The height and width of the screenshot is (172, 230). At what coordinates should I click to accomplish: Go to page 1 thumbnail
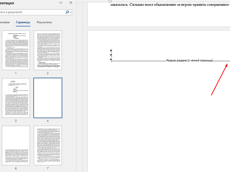coord(16,50)
